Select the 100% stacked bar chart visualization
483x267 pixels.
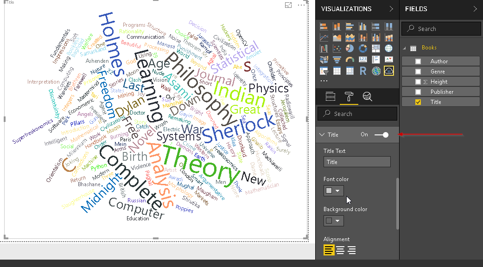pos(376,27)
